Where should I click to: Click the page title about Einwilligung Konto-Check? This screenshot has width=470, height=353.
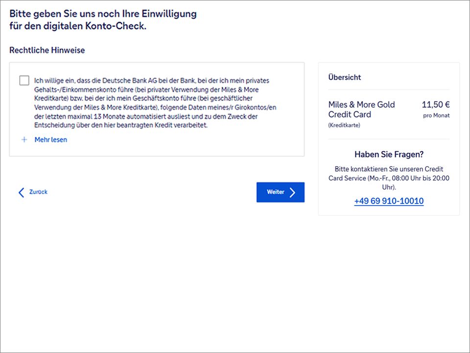coord(103,20)
